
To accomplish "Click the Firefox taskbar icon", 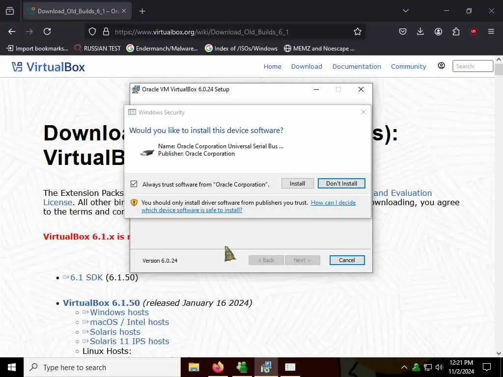I will (218, 367).
